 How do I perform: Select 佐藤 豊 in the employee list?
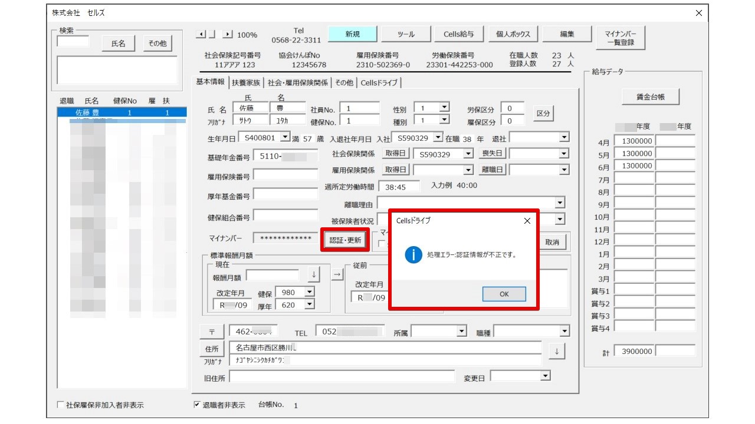point(122,112)
